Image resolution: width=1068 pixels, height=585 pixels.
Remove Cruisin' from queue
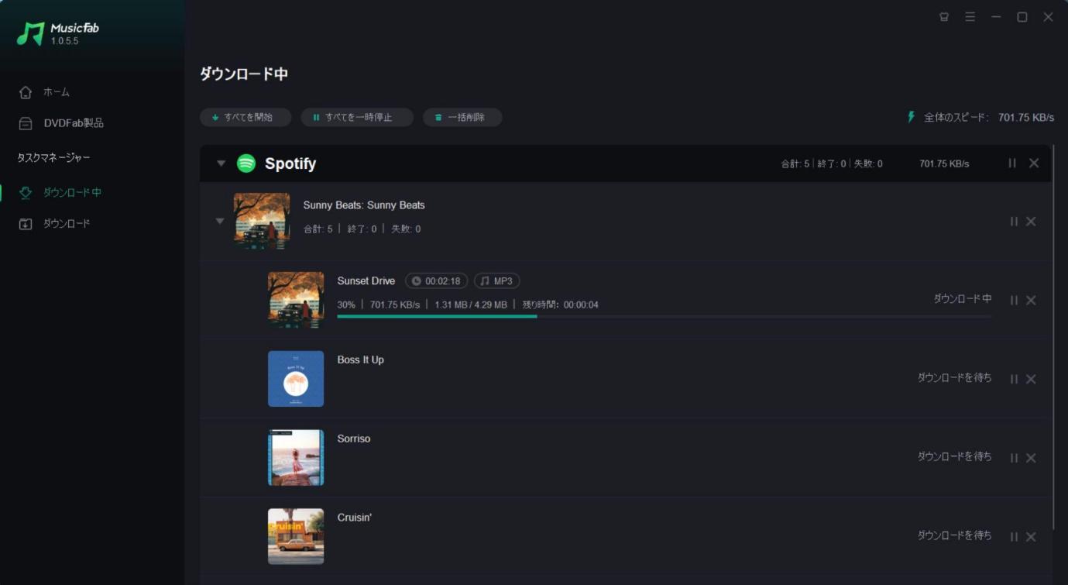[x=1031, y=536]
